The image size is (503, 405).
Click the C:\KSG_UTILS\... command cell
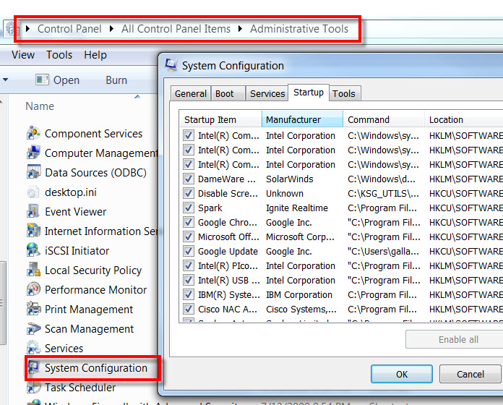tap(383, 193)
